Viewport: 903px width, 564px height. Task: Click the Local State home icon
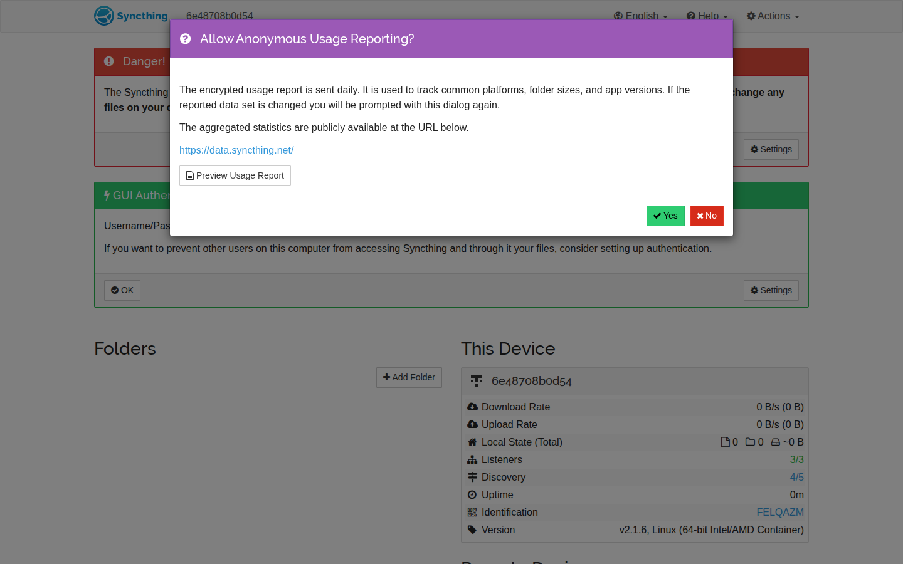[472, 442]
